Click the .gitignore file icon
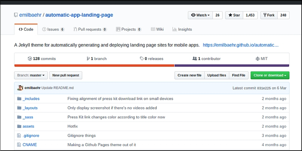Image resolution: width=302 pixels, height=151 pixels. tap(19, 136)
